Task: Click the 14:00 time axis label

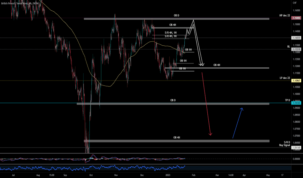Action: [x=231, y=175]
